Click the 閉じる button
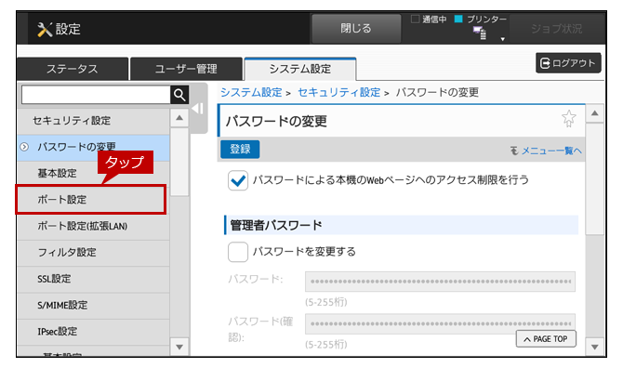This screenshot has width=623, height=368. tap(356, 28)
